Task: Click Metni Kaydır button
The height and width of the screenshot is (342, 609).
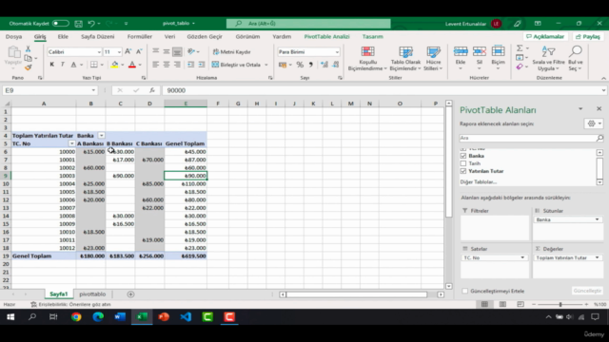Action: 231,52
